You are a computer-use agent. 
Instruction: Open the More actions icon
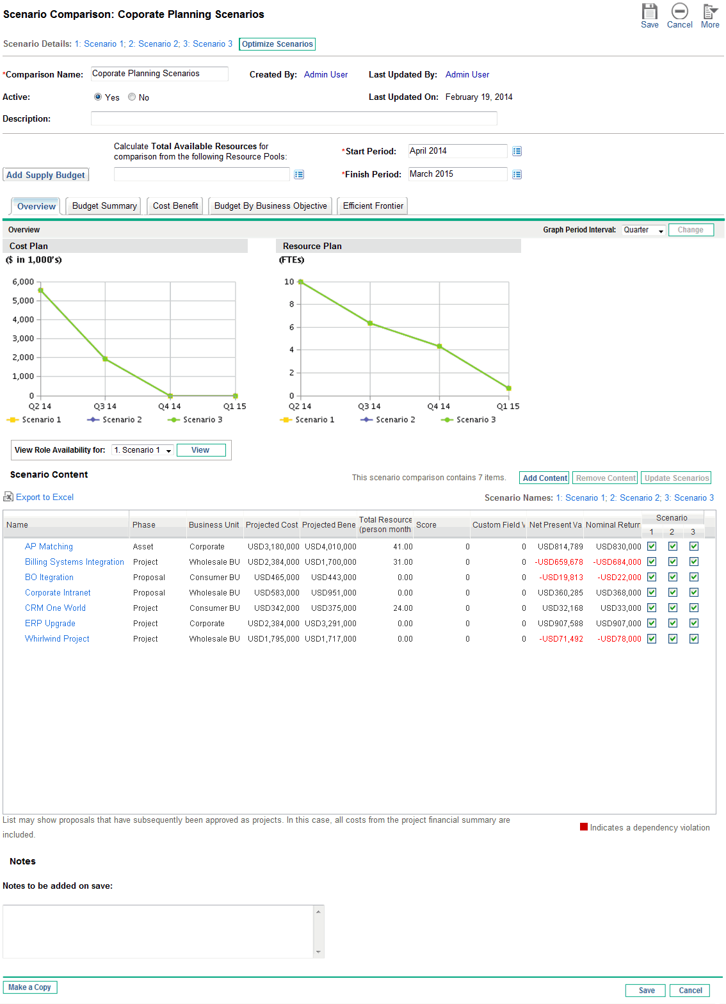709,12
